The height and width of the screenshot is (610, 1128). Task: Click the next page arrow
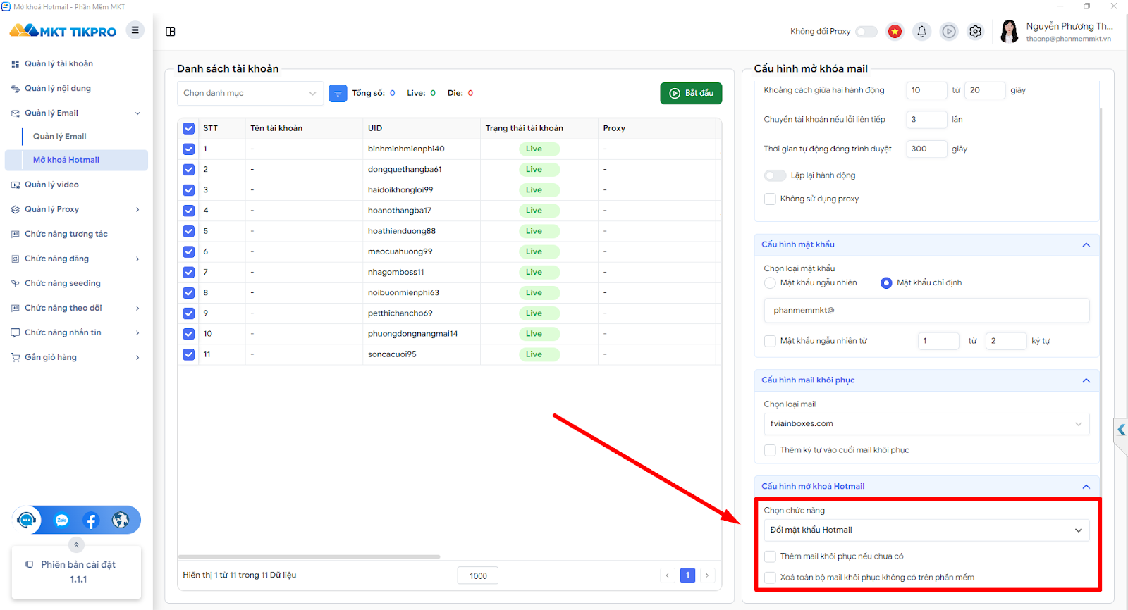coord(708,575)
